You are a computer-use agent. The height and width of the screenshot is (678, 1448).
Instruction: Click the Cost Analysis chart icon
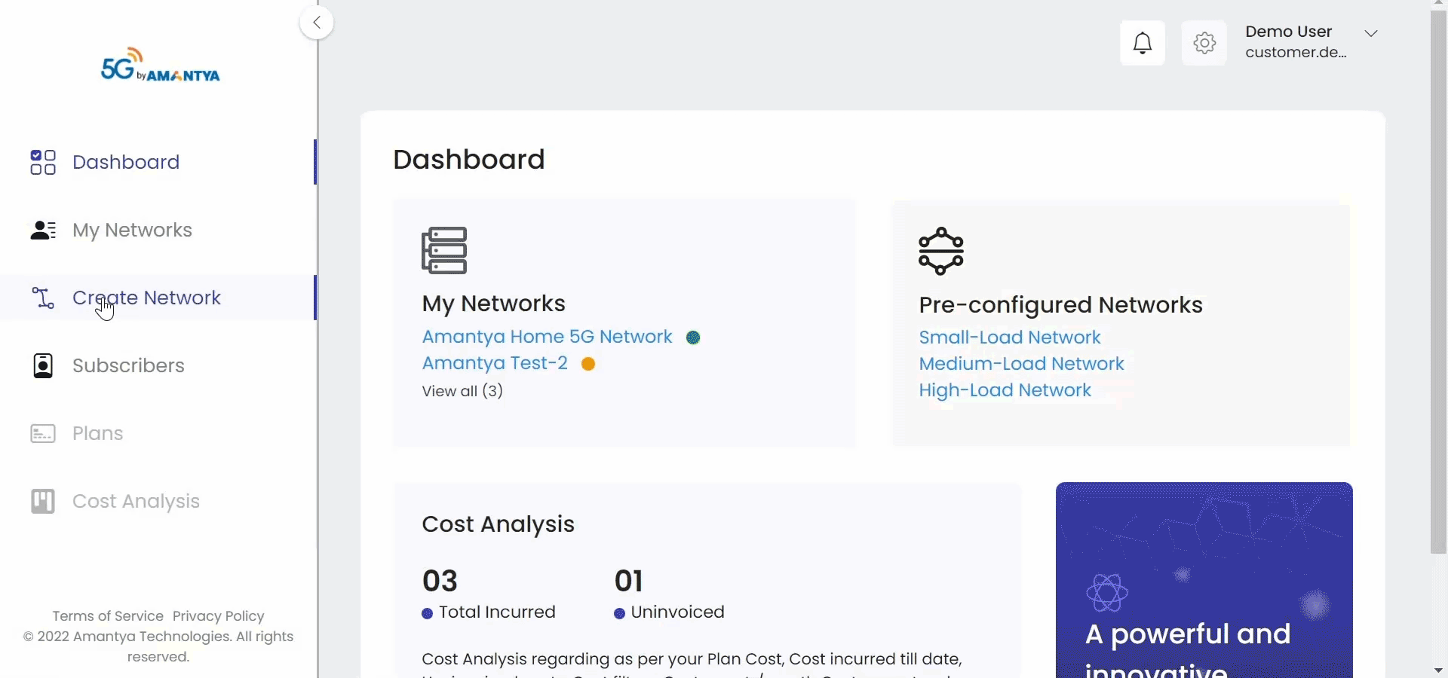43,501
